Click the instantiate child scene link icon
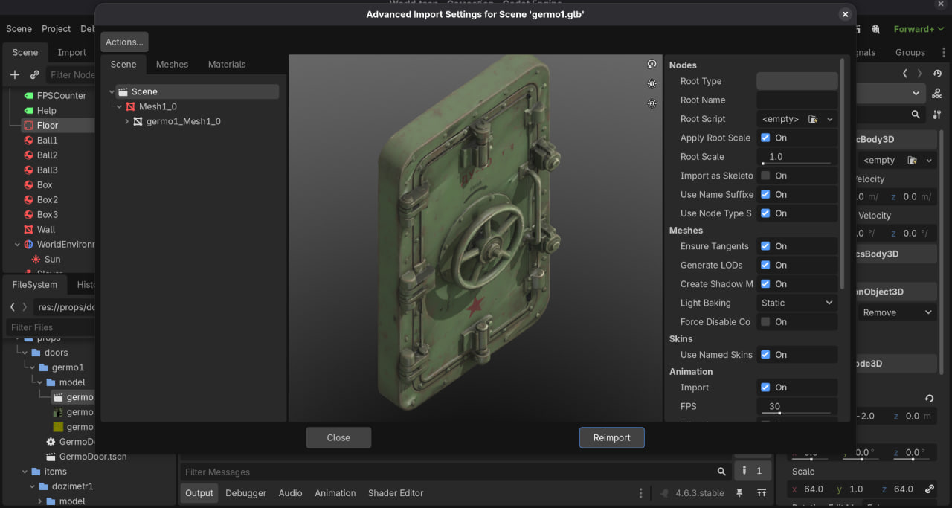Screen dimensions: 952x508 [x=34, y=75]
